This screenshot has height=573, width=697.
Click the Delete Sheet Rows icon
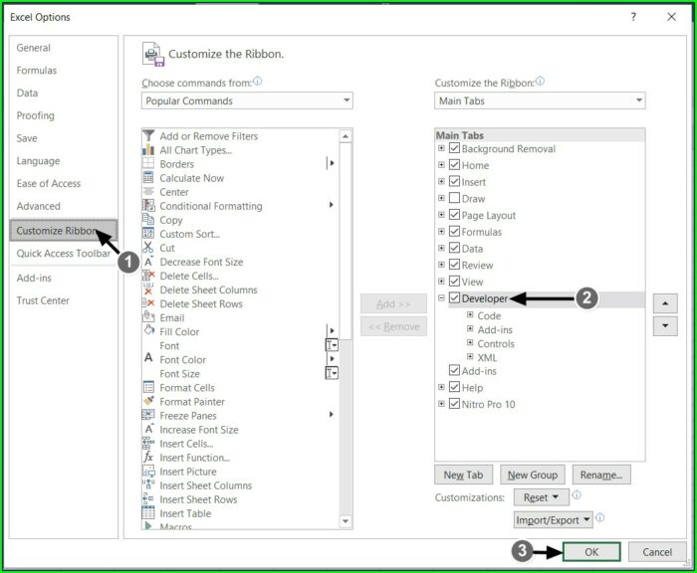click(148, 303)
